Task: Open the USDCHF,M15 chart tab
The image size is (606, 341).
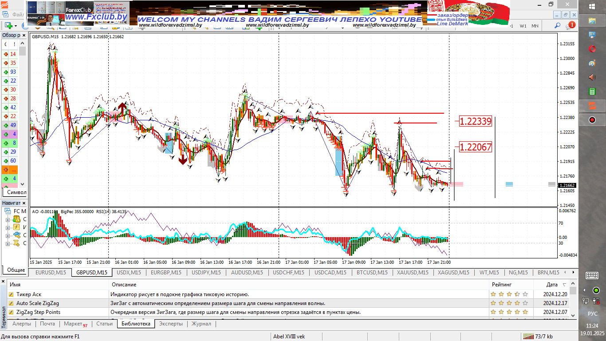Action: [288, 273]
